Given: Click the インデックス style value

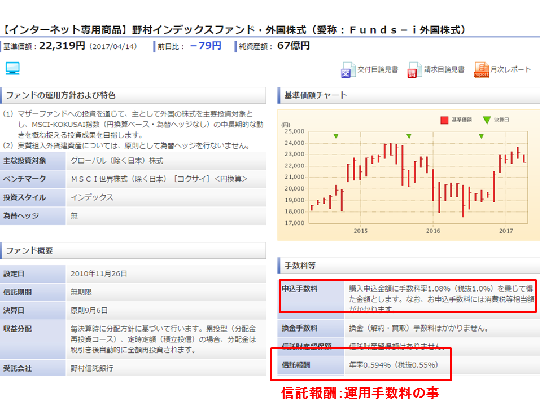Looking at the screenshot, I should click(x=92, y=197).
